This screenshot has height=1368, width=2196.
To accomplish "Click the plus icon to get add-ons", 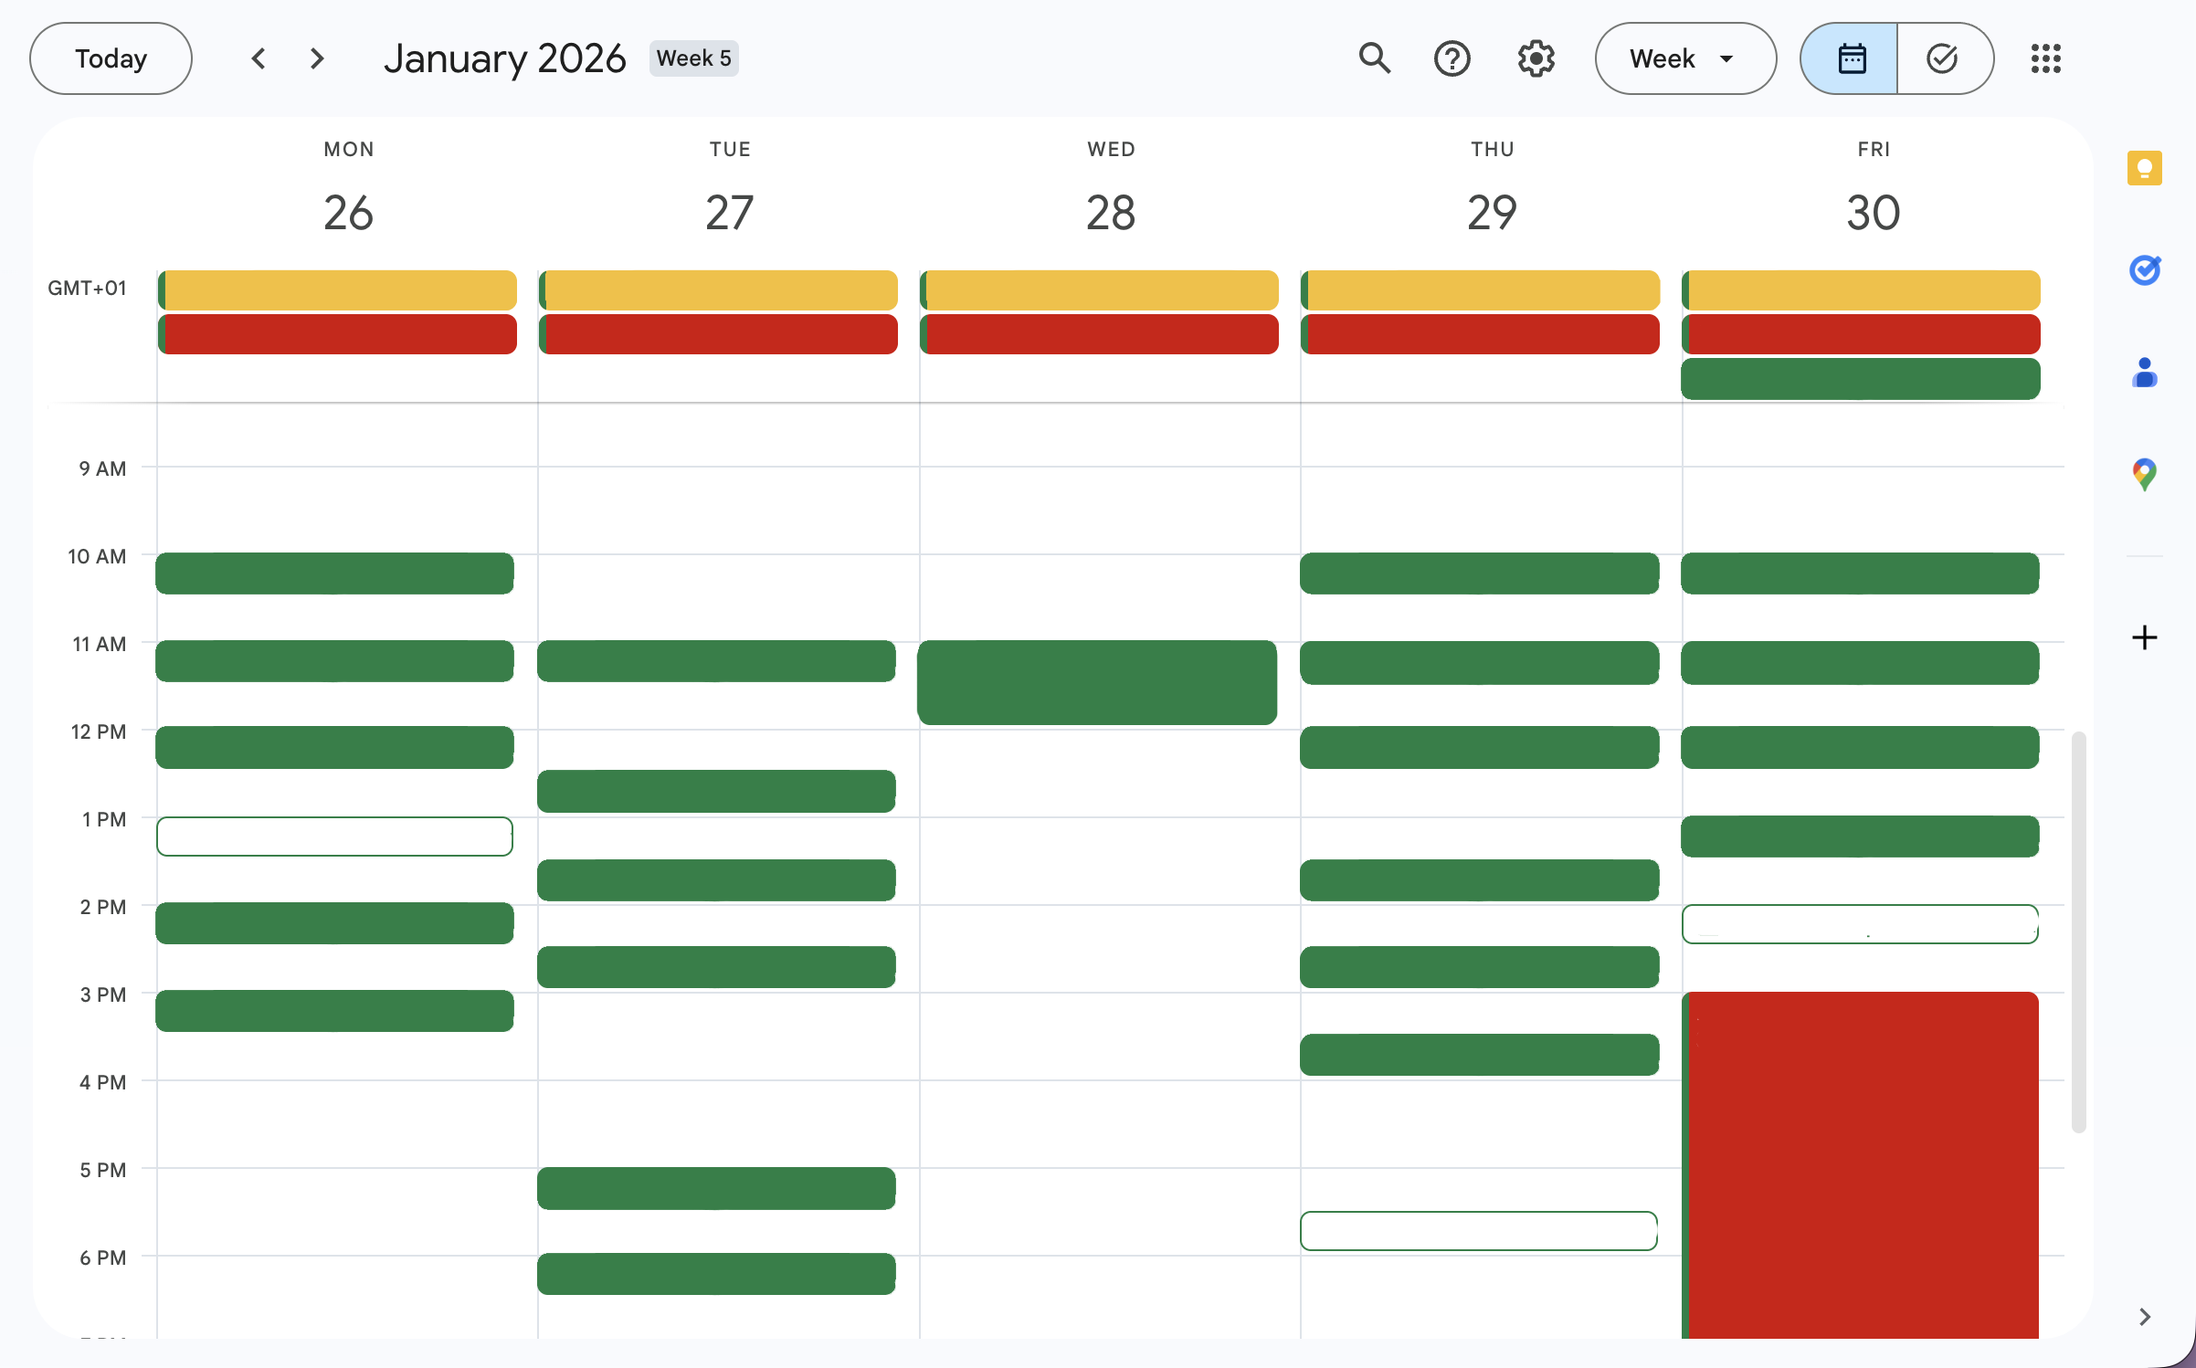I will (2144, 637).
